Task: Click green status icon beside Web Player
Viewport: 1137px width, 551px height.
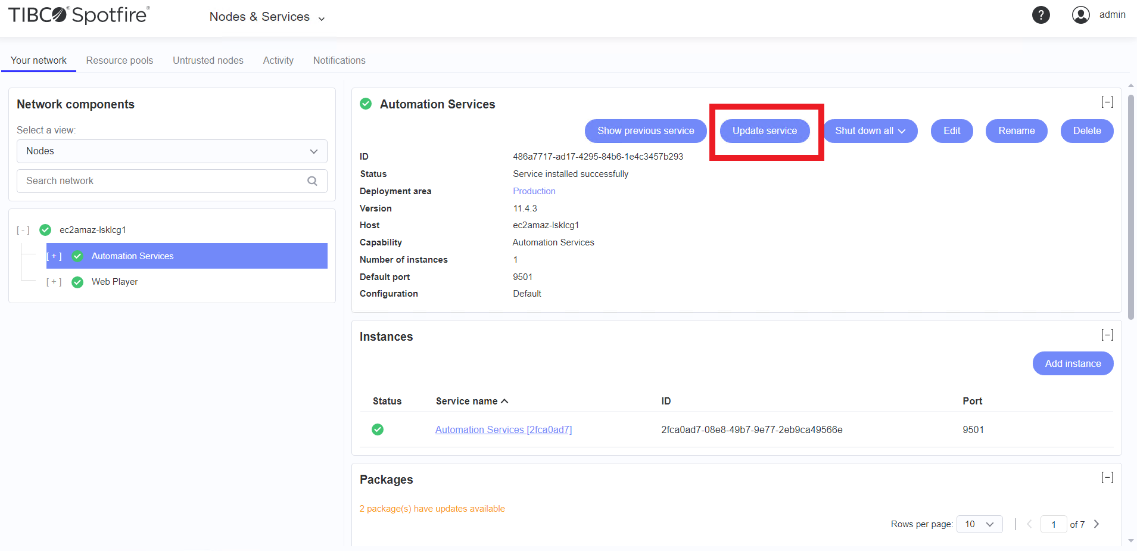Action: pos(77,282)
